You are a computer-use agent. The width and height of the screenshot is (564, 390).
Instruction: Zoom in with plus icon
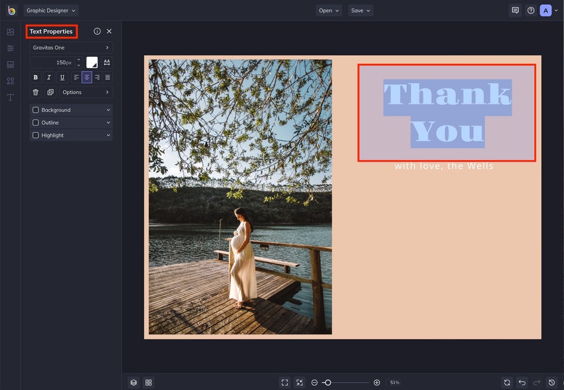pos(376,382)
